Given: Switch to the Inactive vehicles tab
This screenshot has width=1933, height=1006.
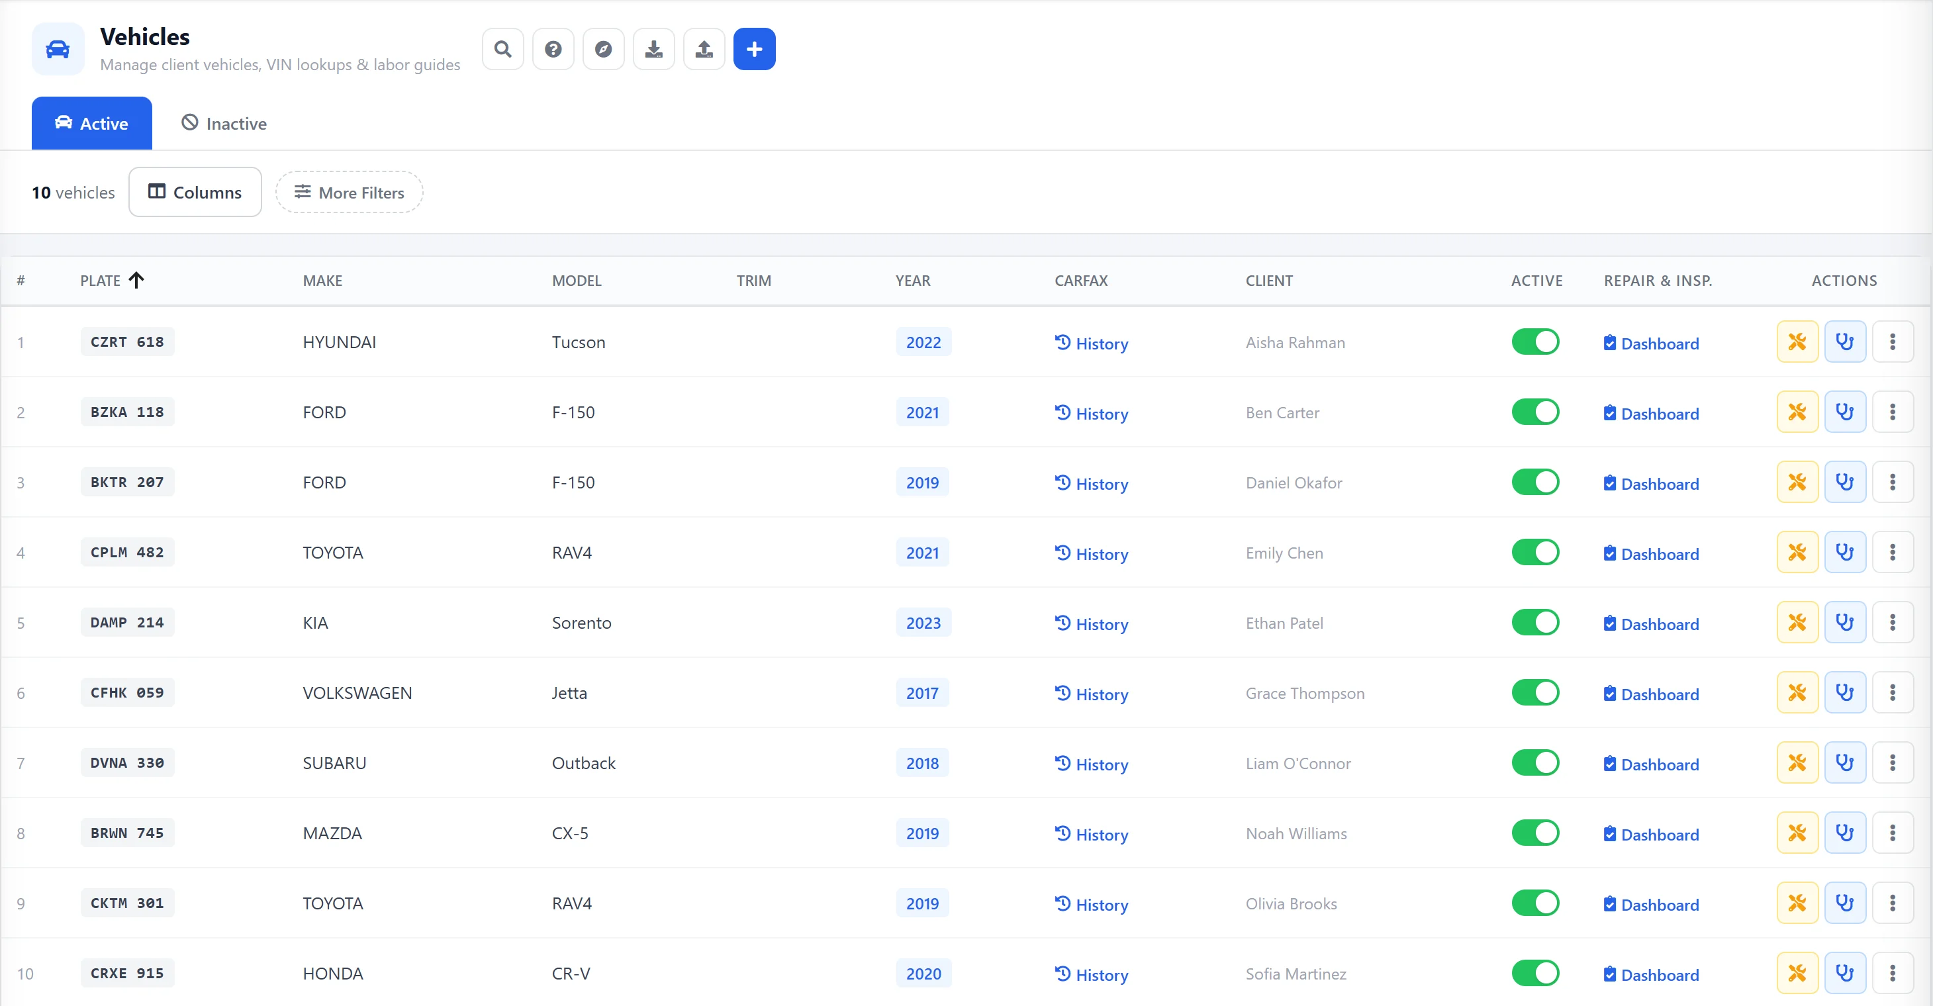Looking at the screenshot, I should 224,123.
